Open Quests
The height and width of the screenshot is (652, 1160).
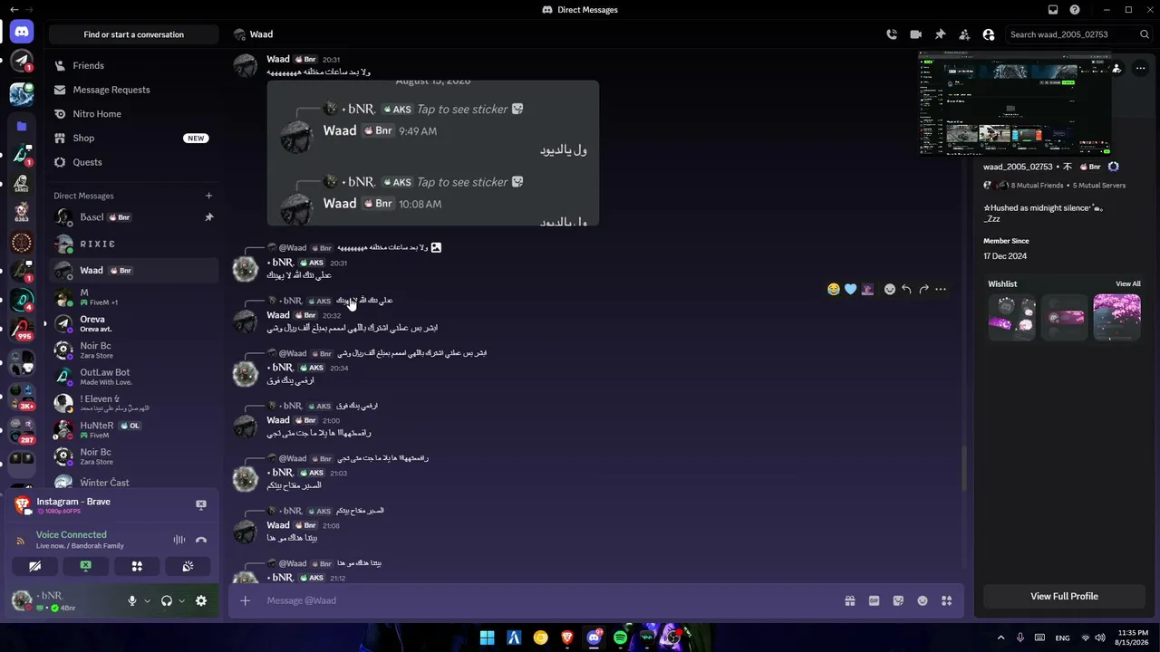click(x=134, y=162)
